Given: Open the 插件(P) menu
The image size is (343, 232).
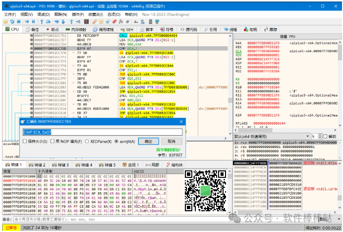Looking at the screenshot, I should [x=78, y=14].
